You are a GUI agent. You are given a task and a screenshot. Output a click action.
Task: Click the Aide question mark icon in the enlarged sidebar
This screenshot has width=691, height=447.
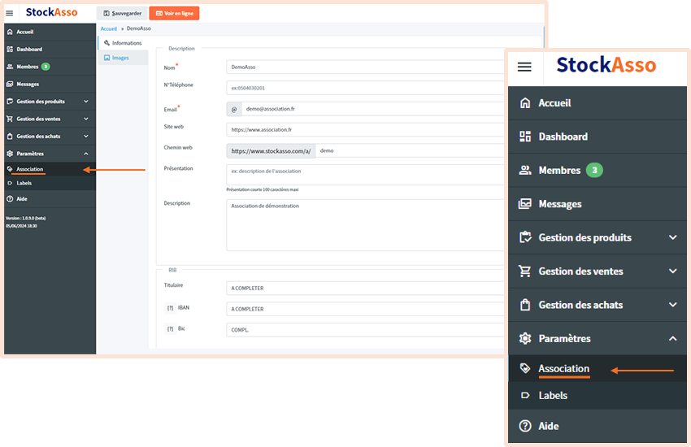[525, 426]
